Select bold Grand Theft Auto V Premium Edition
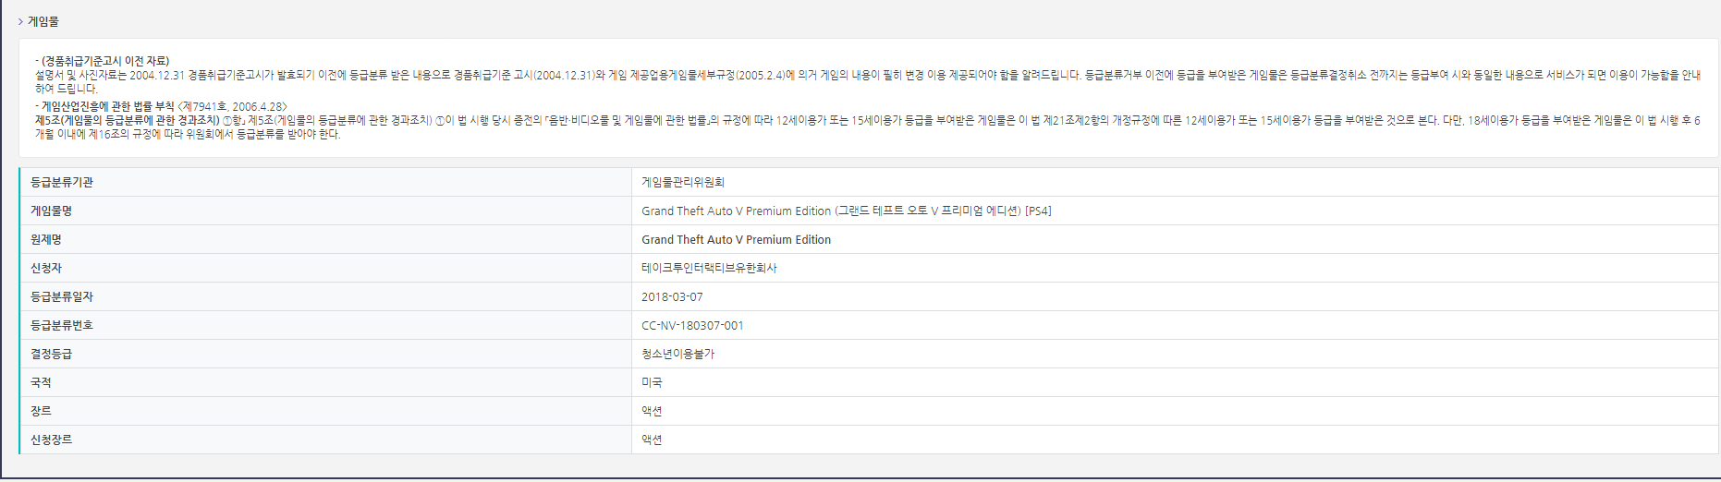 pyautogui.click(x=736, y=239)
